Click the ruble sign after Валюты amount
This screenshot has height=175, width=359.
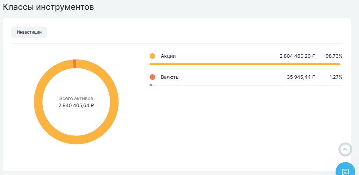(x=314, y=77)
